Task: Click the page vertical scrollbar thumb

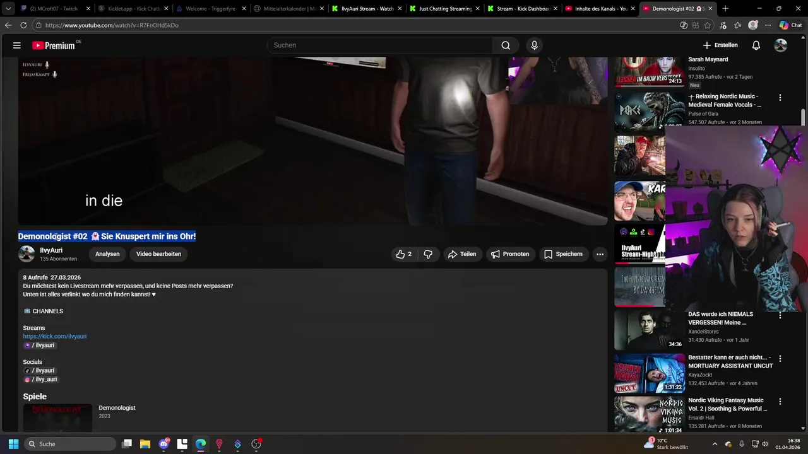Action: tap(803, 118)
